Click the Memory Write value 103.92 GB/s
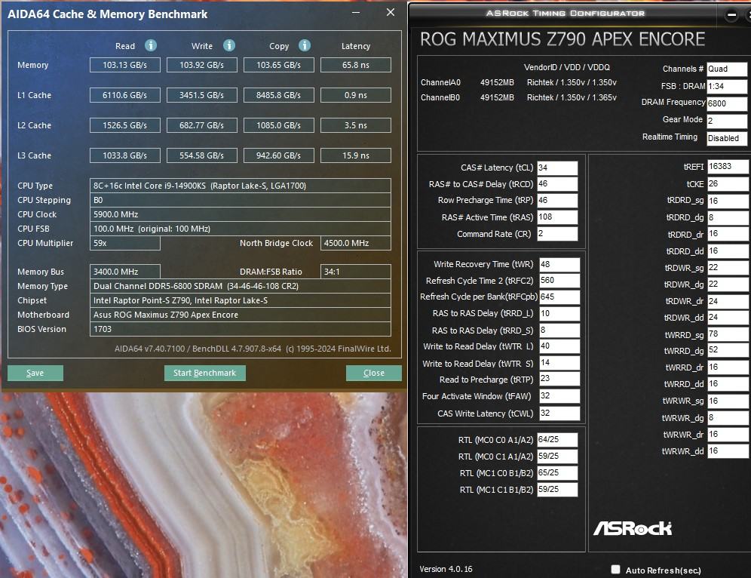Image resolution: width=751 pixels, height=578 pixels. pos(201,65)
